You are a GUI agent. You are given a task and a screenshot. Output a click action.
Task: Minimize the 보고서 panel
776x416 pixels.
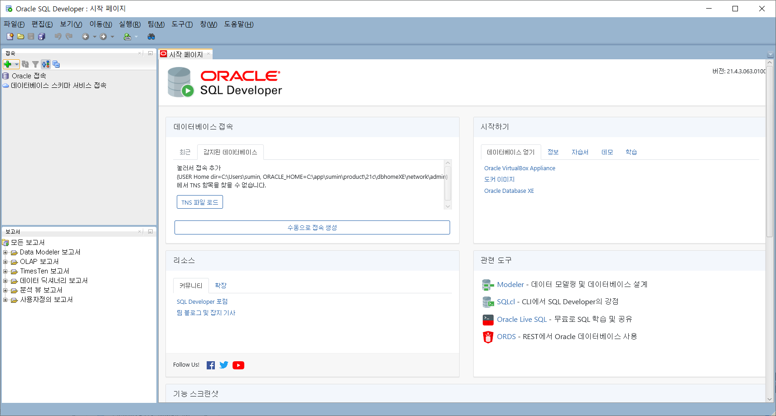coord(150,232)
